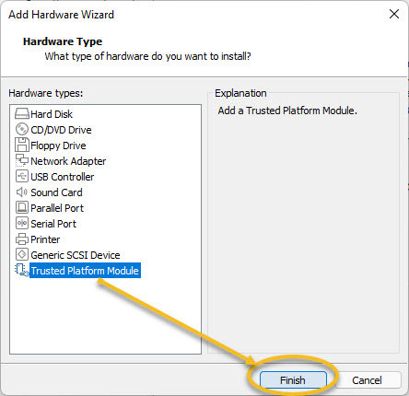The image size is (409, 396).
Task: Click the Finish button
Action: (x=293, y=380)
